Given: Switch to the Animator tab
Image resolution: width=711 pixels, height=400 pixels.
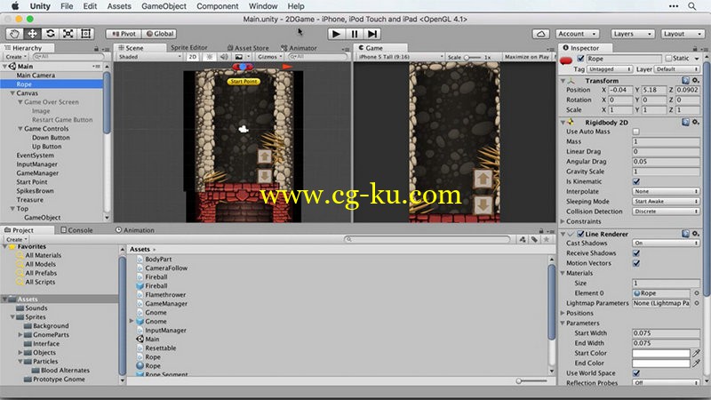Looking at the screenshot, I should pyautogui.click(x=299, y=48).
